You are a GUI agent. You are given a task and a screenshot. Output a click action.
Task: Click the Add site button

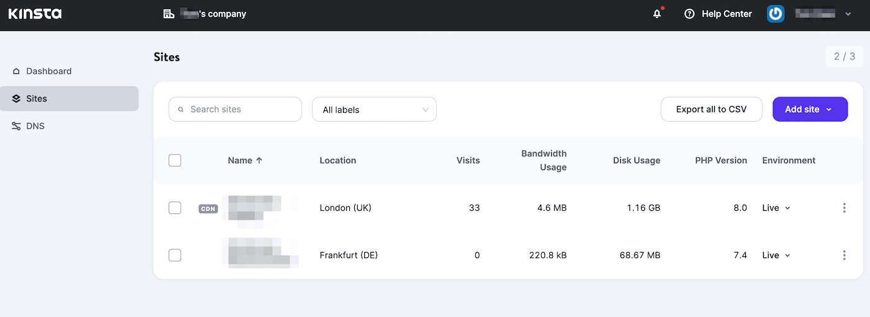pyautogui.click(x=809, y=109)
